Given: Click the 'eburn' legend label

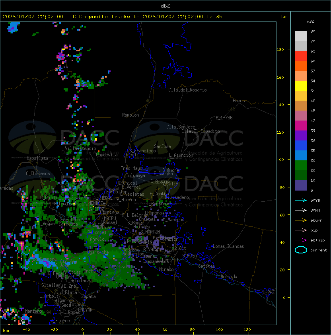Looking at the screenshot, I should pyautogui.click(x=316, y=220).
